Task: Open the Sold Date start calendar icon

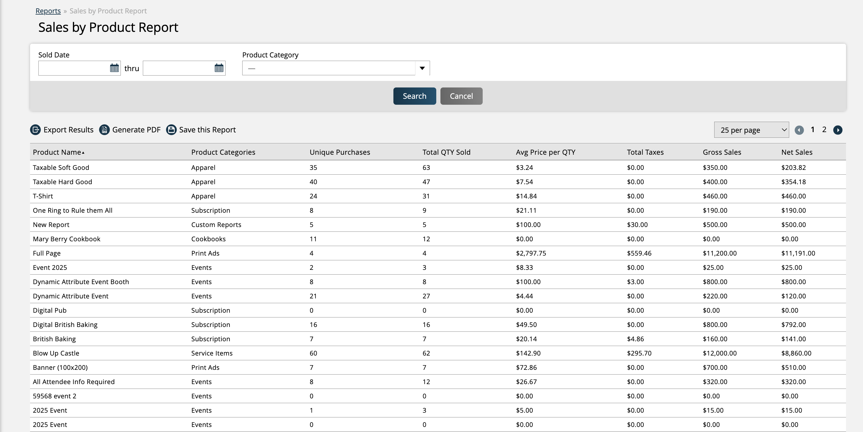Action: (x=114, y=68)
